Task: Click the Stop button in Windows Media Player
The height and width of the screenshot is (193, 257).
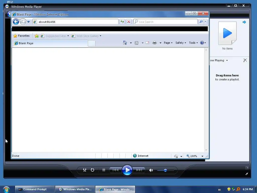Action: pos(104,170)
